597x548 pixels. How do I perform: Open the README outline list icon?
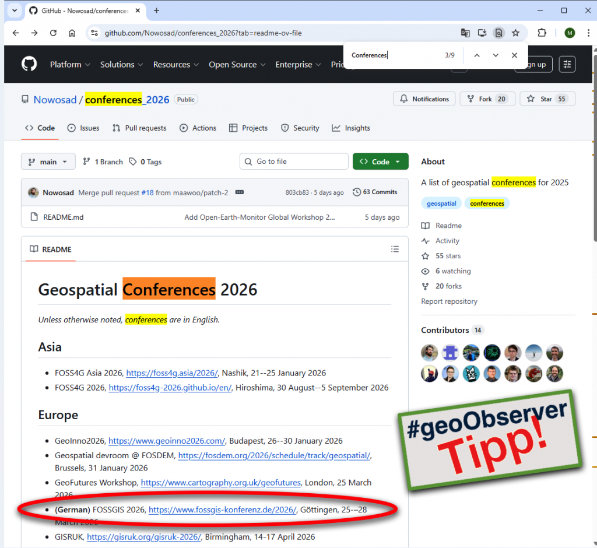click(x=395, y=250)
